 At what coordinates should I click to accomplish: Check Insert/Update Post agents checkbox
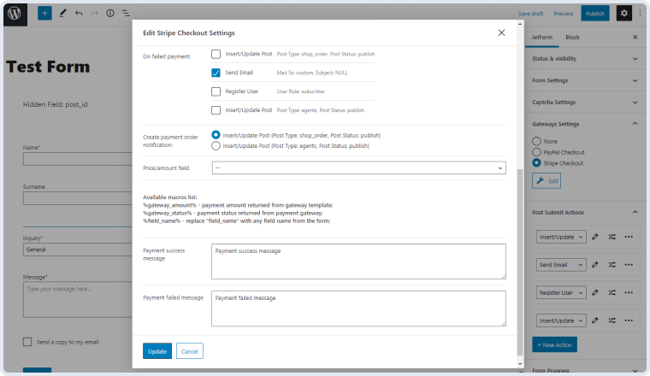pos(216,110)
